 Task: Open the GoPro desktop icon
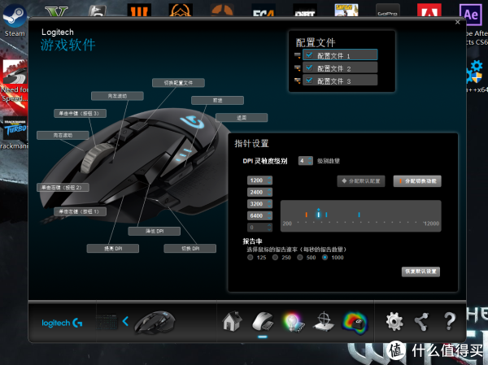[387, 11]
